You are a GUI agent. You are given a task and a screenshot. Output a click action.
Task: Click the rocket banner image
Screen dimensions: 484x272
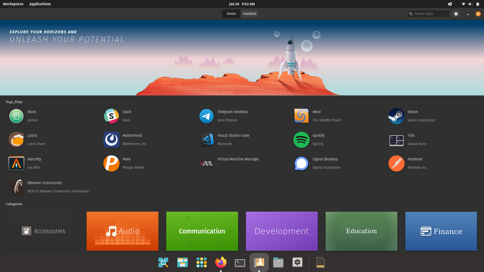point(242,58)
